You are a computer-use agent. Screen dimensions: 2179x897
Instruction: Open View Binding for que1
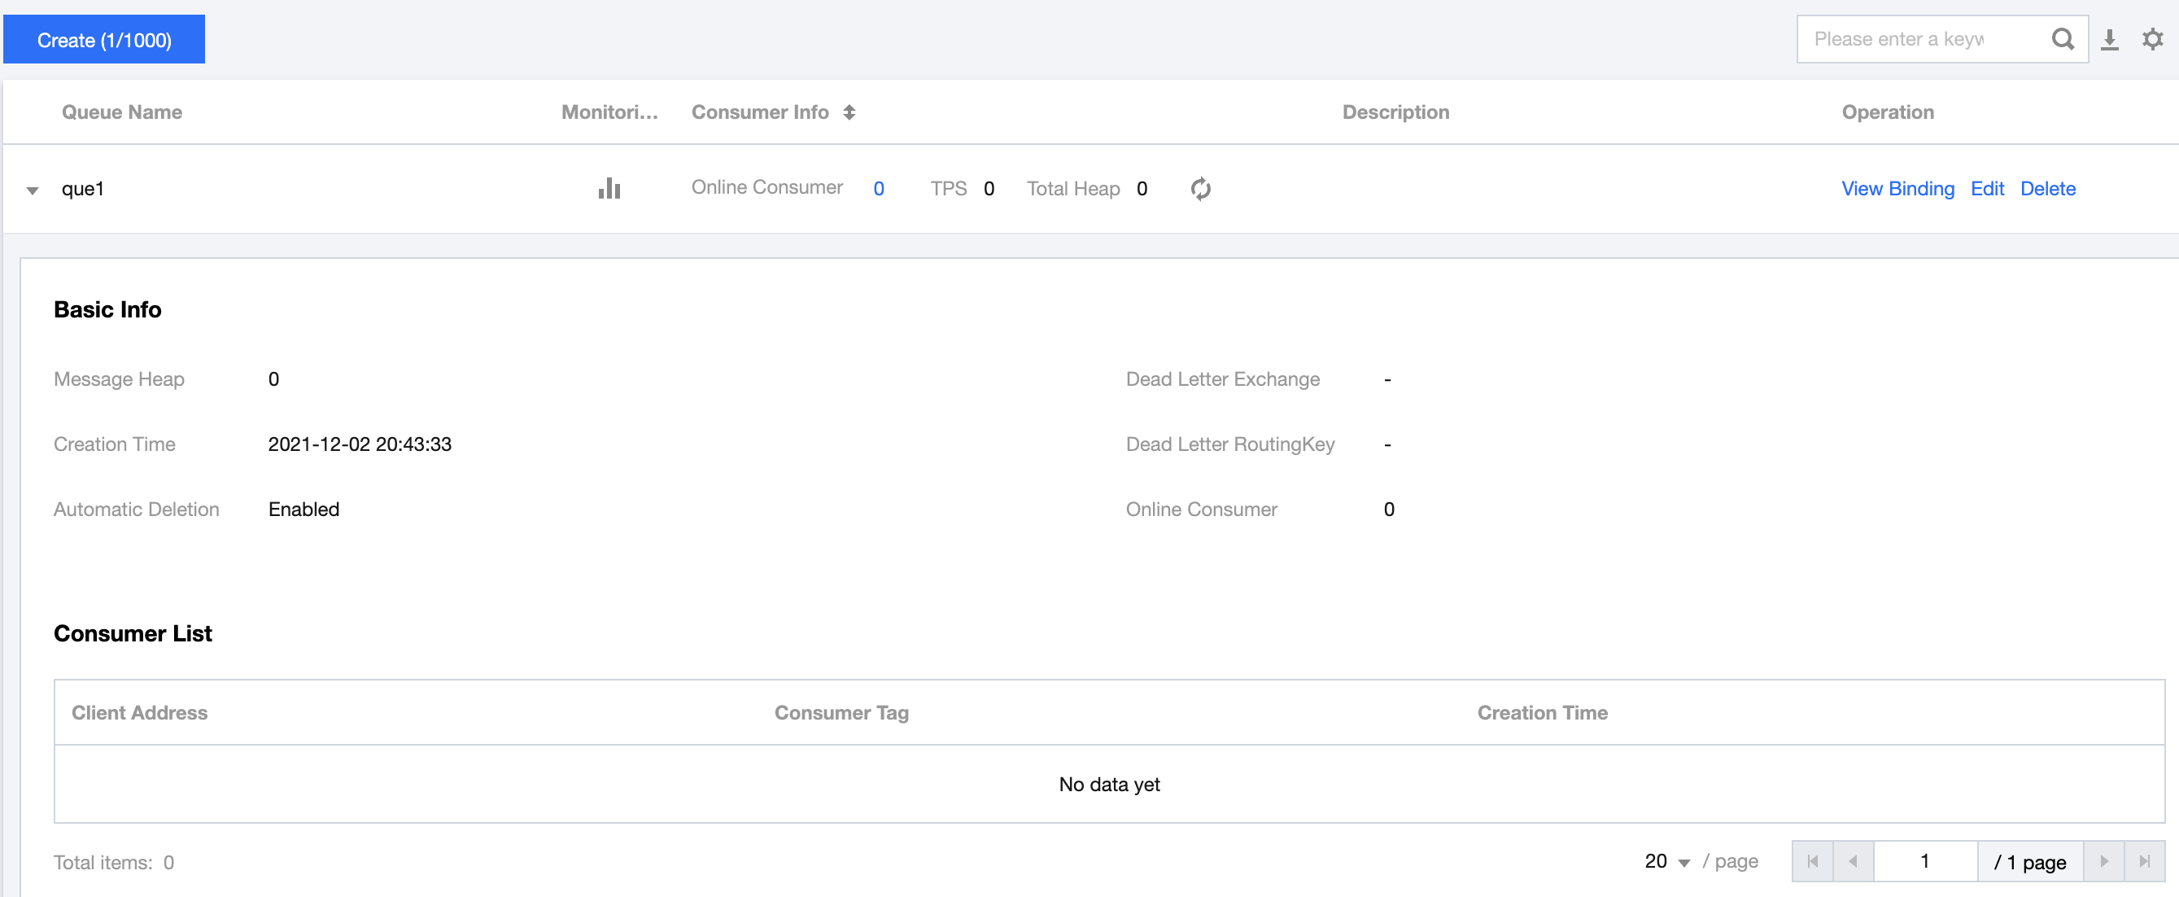point(1897,189)
